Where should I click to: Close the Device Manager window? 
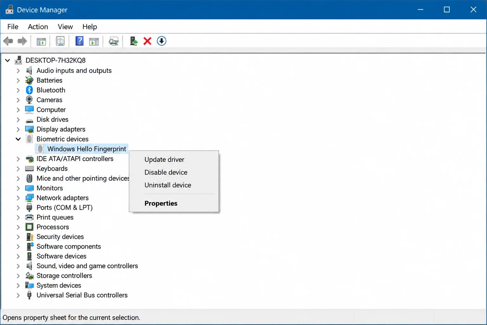coord(473,10)
